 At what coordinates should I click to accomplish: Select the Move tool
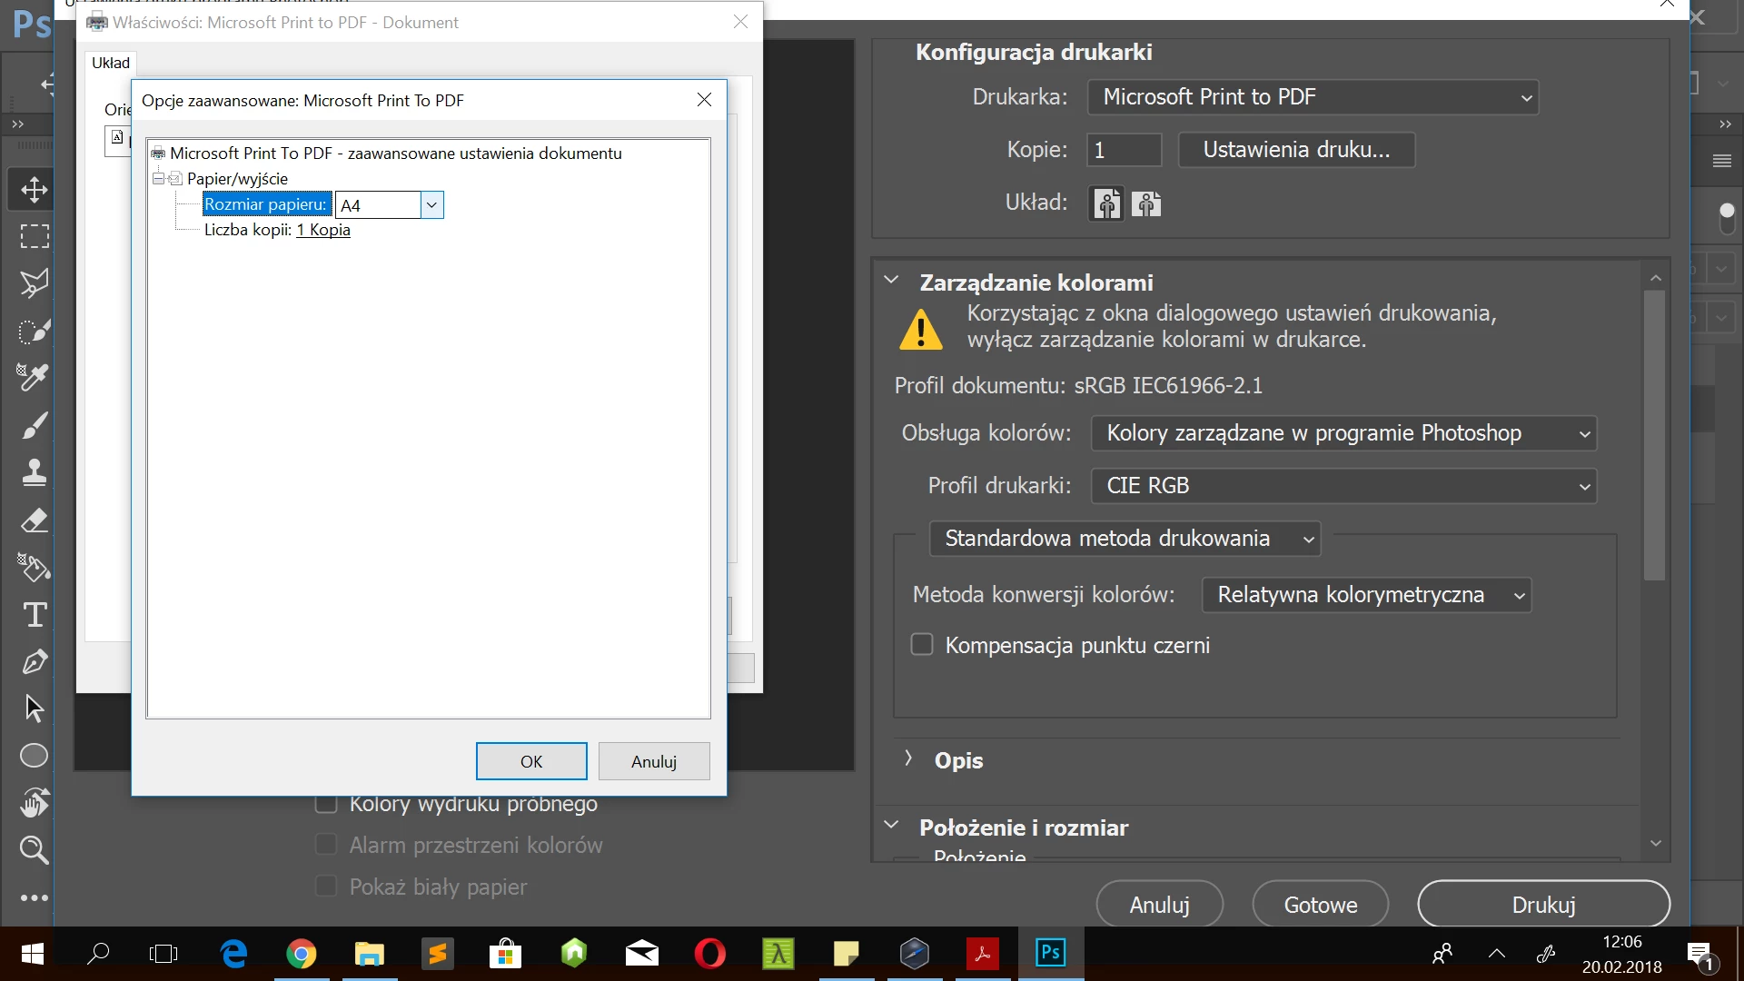pos(34,190)
